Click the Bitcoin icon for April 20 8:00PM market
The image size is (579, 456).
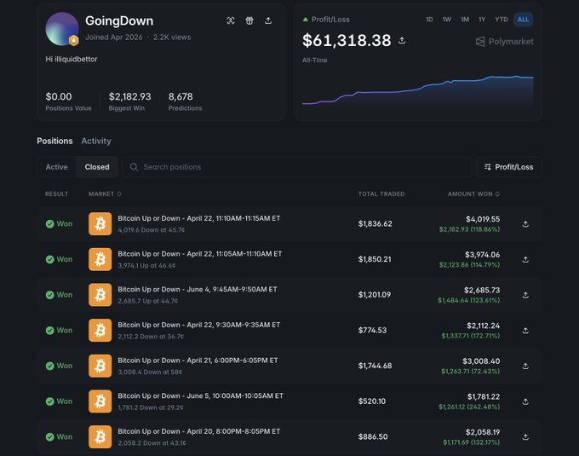(x=100, y=436)
